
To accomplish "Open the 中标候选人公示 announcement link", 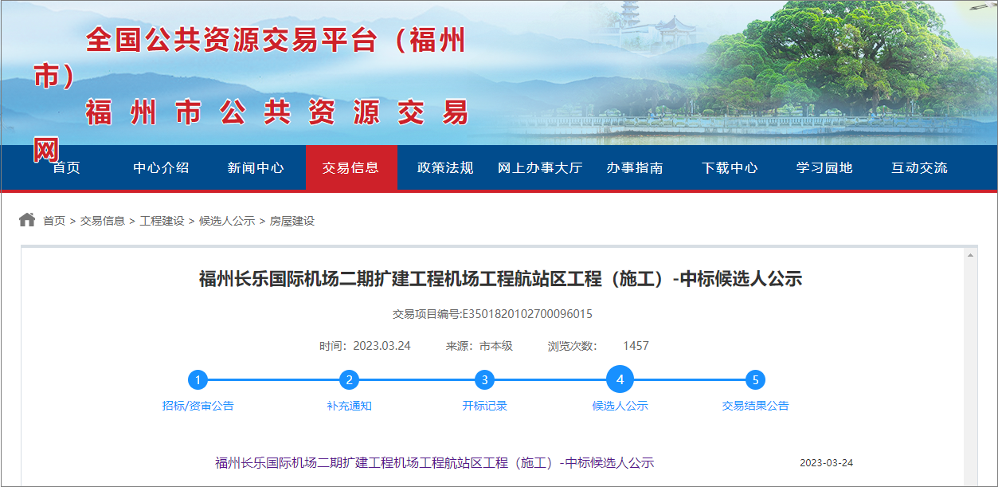I will [x=434, y=463].
